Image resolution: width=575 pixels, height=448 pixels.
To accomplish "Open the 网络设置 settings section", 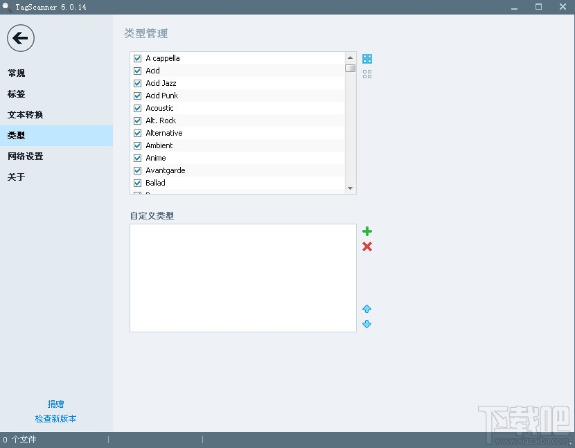I will tap(24, 156).
